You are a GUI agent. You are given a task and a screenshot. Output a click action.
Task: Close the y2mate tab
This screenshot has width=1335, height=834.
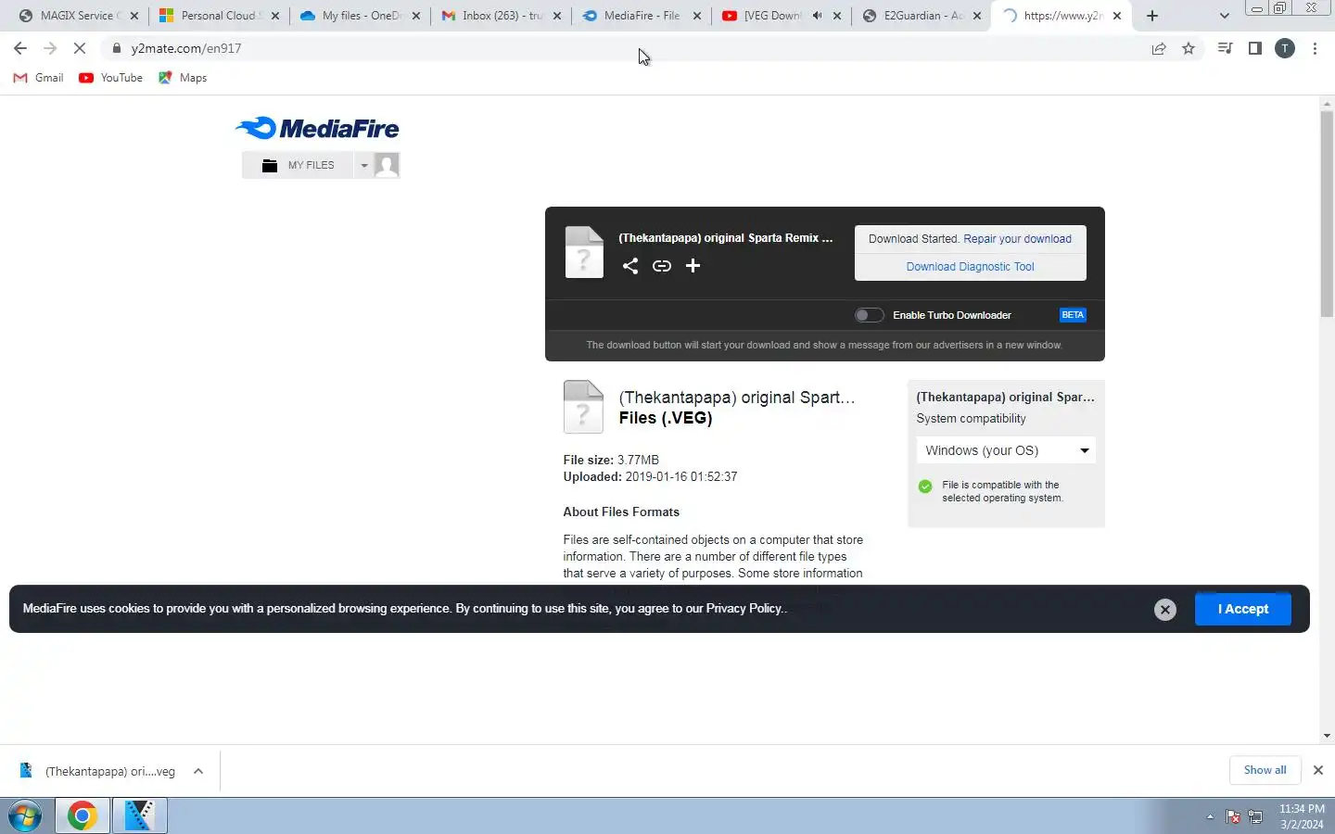[x=1117, y=16]
